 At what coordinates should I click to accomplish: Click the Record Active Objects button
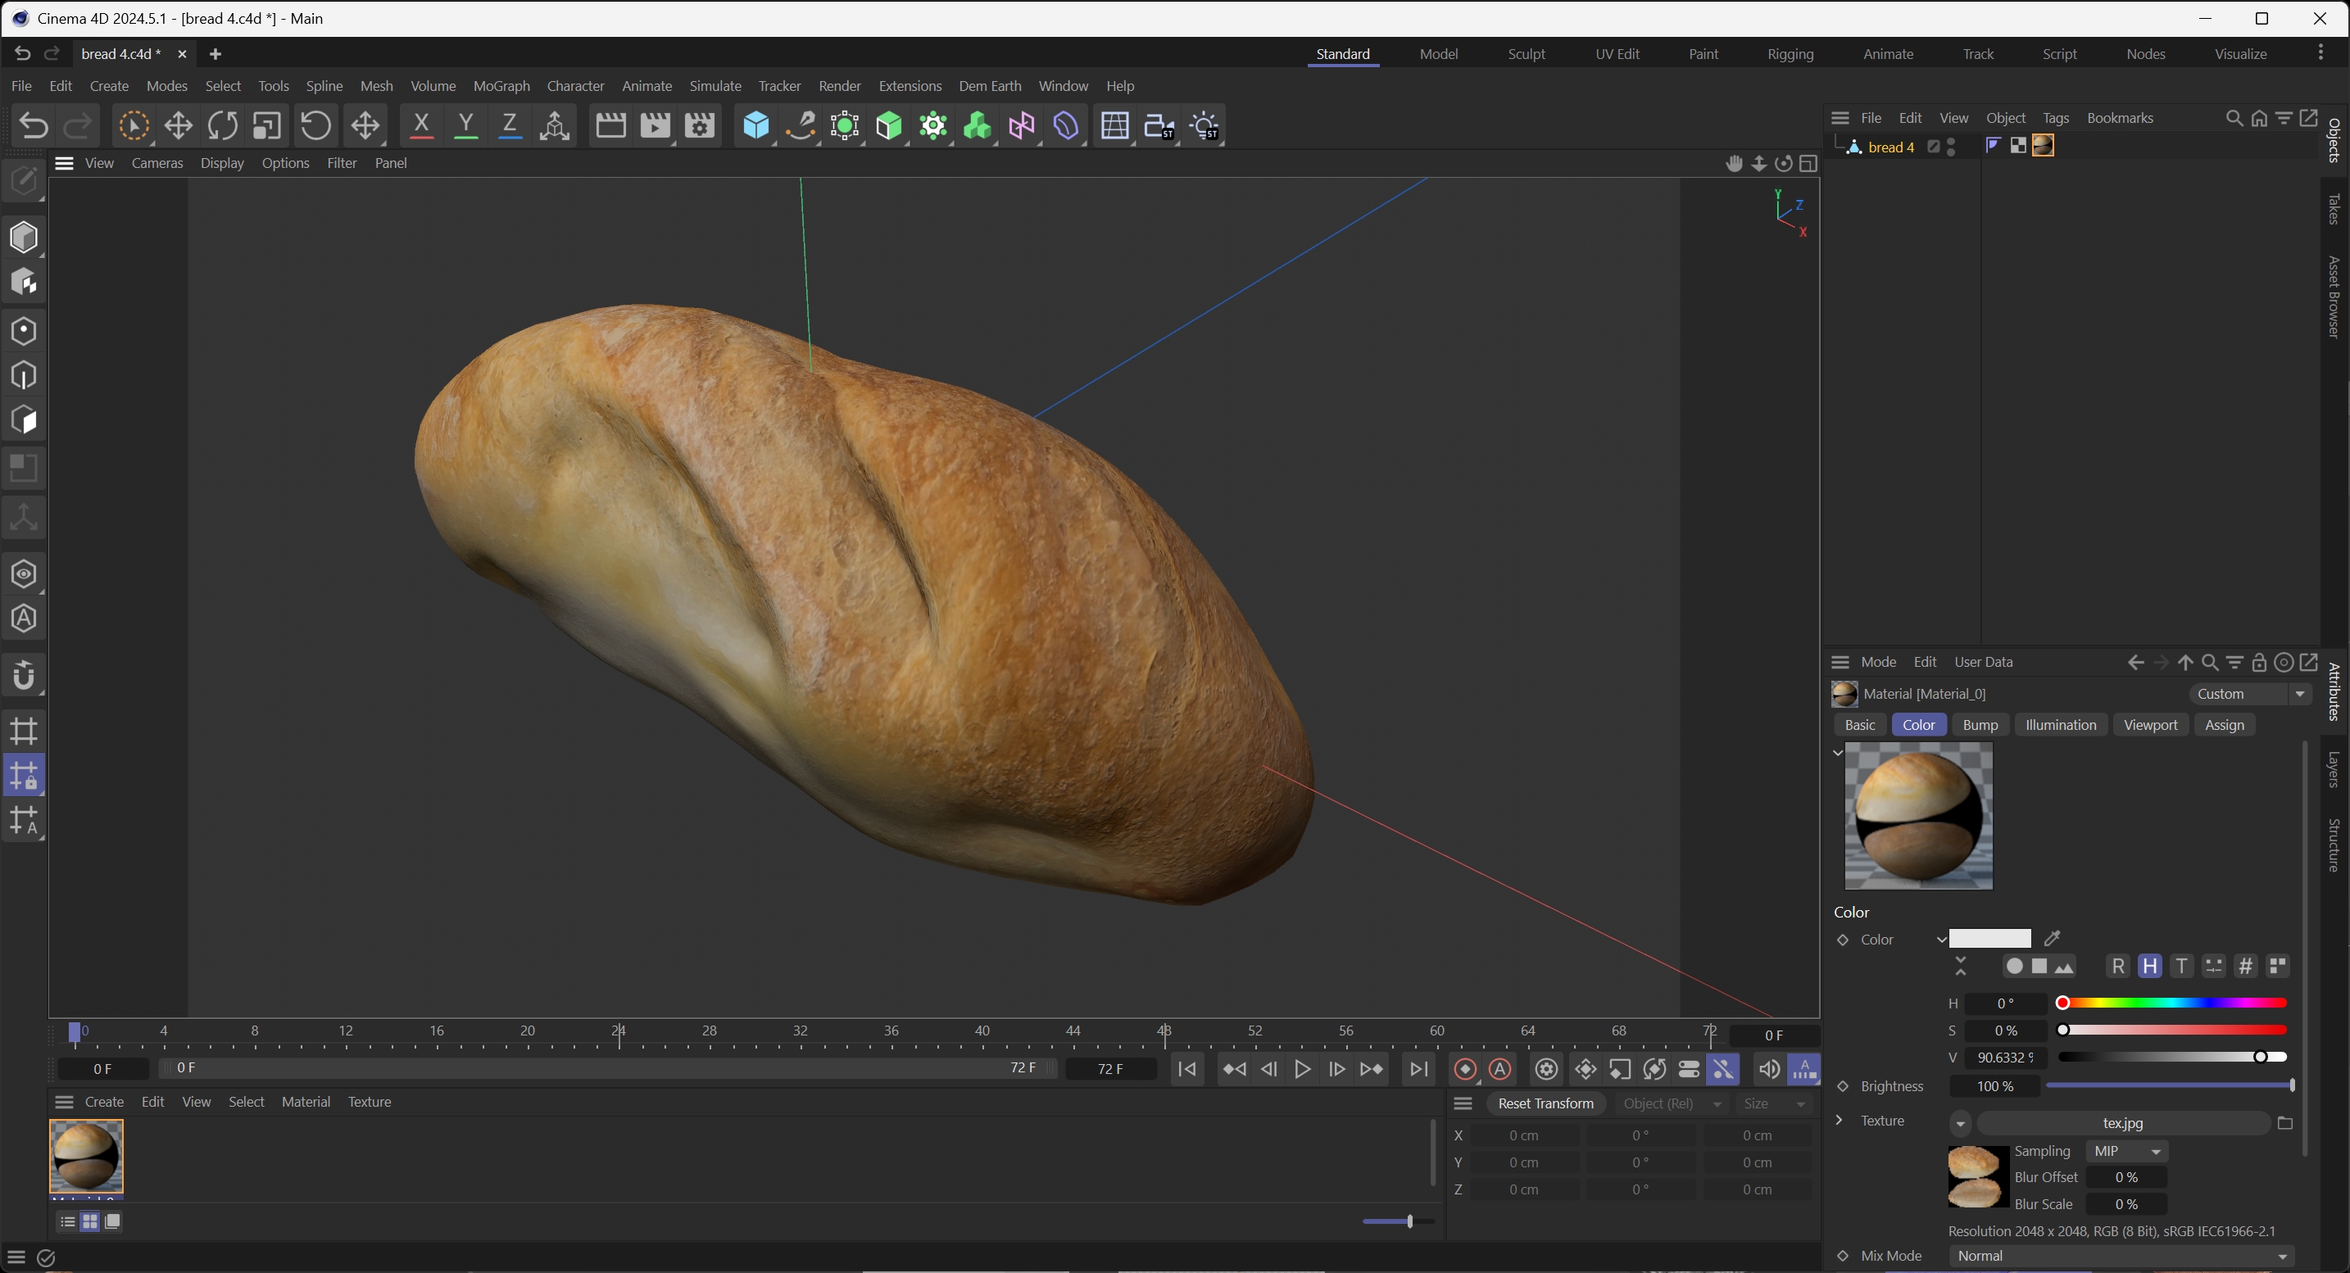(1465, 1070)
